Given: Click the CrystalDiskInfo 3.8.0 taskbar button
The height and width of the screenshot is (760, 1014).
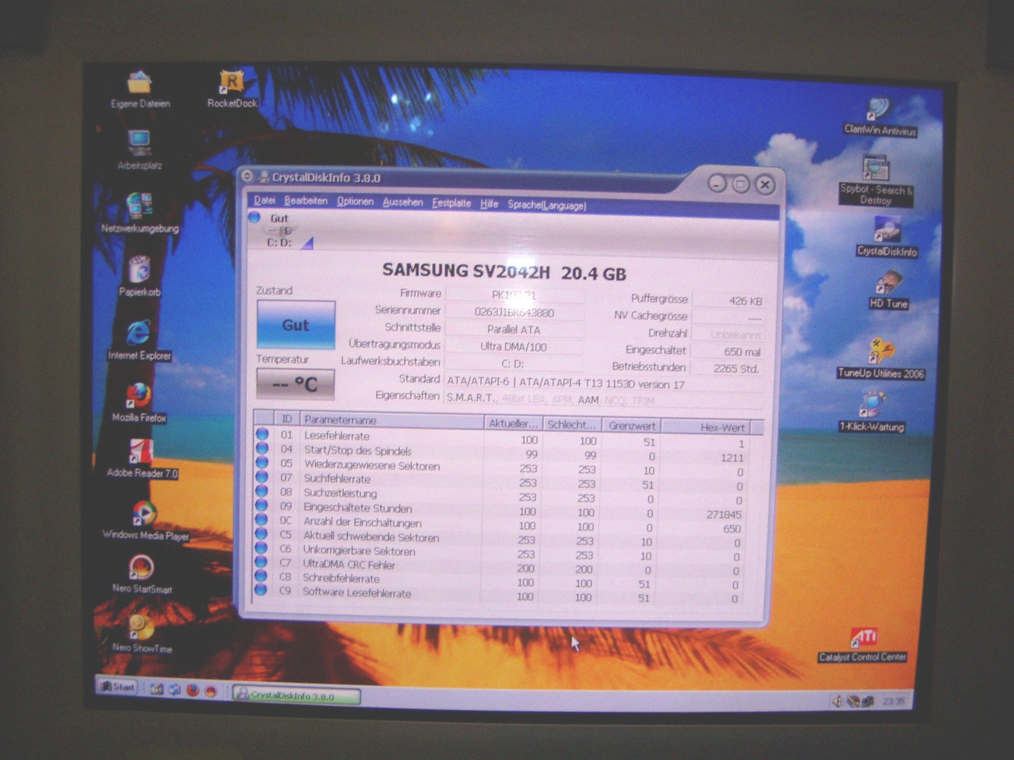Looking at the screenshot, I should pyautogui.click(x=296, y=696).
